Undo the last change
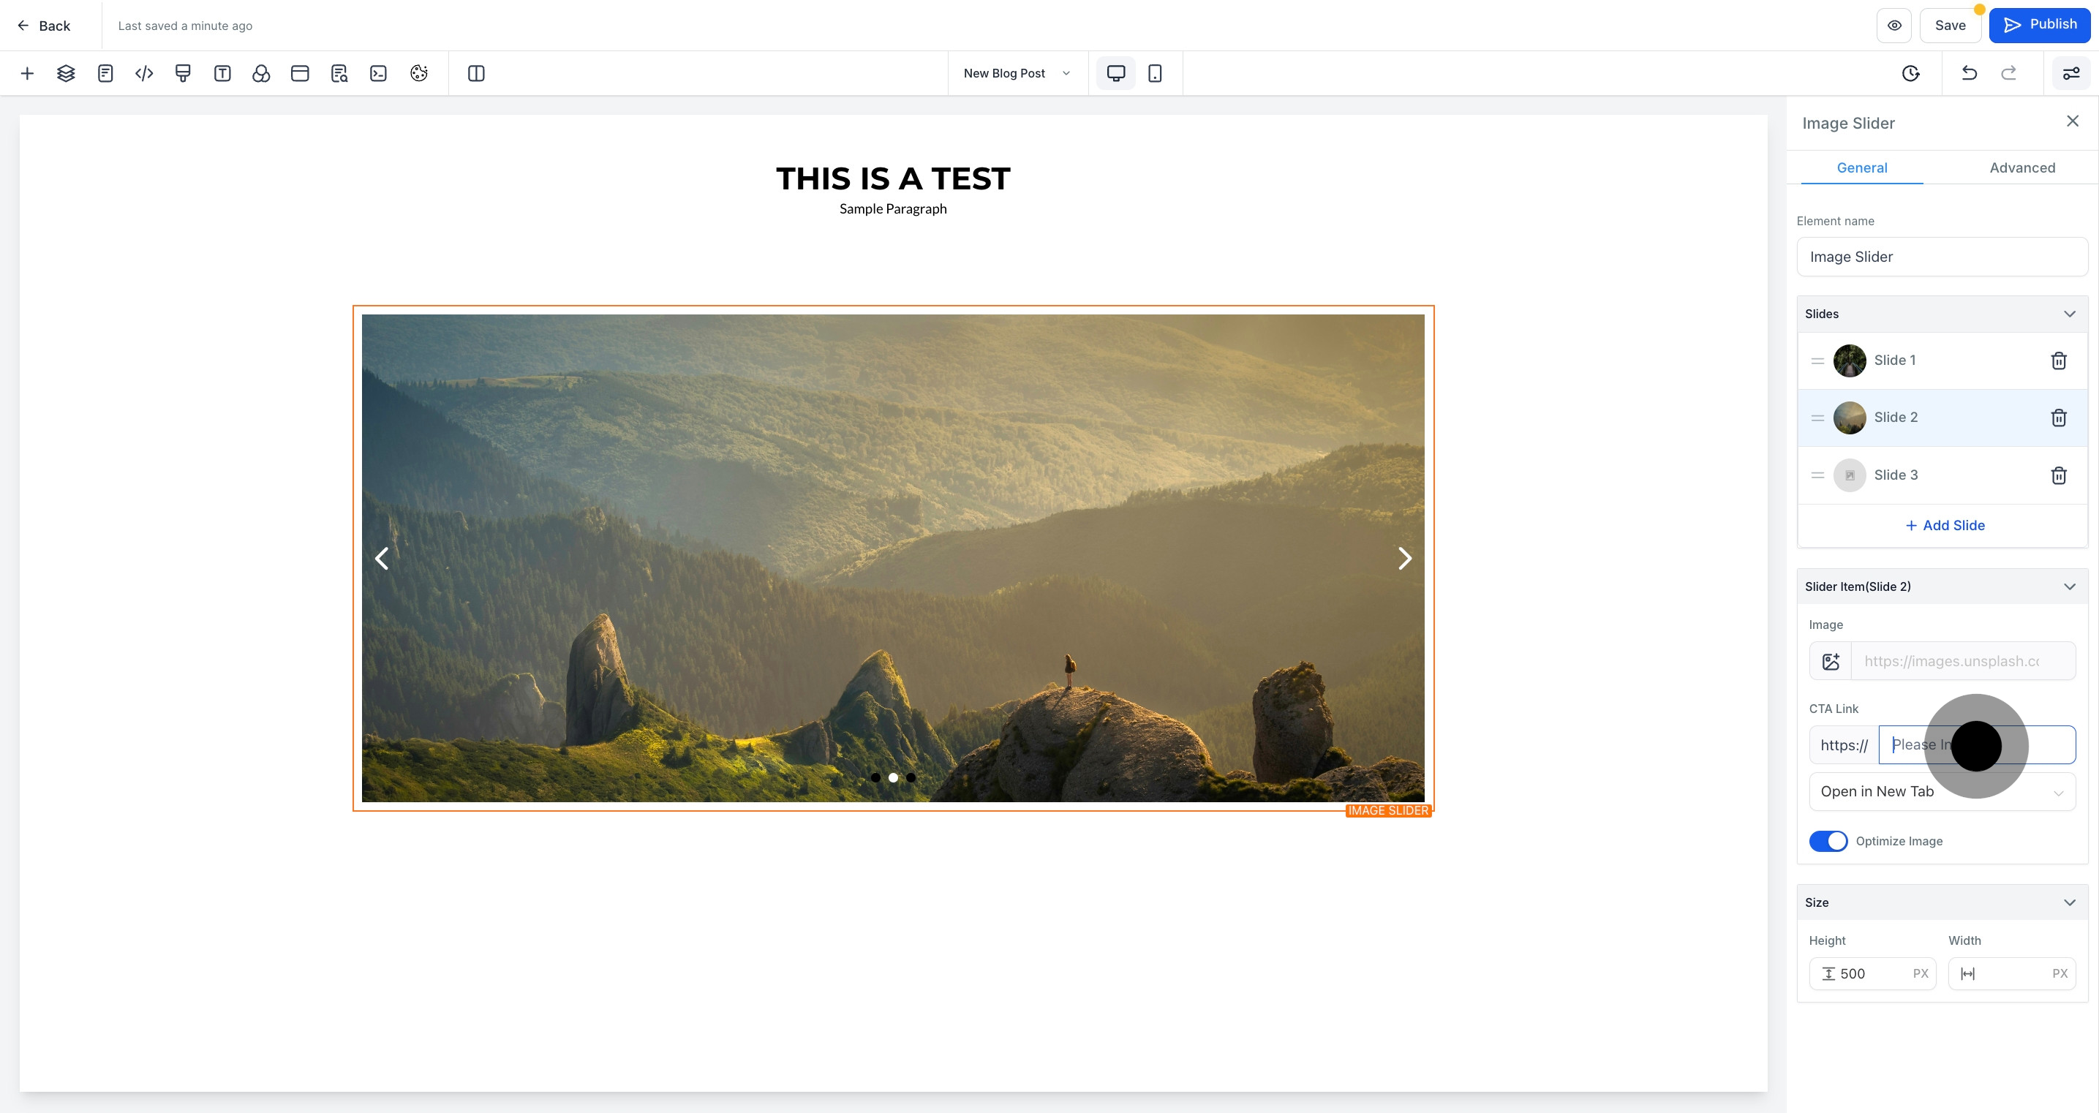This screenshot has height=1113, width=2099. 1970,73
